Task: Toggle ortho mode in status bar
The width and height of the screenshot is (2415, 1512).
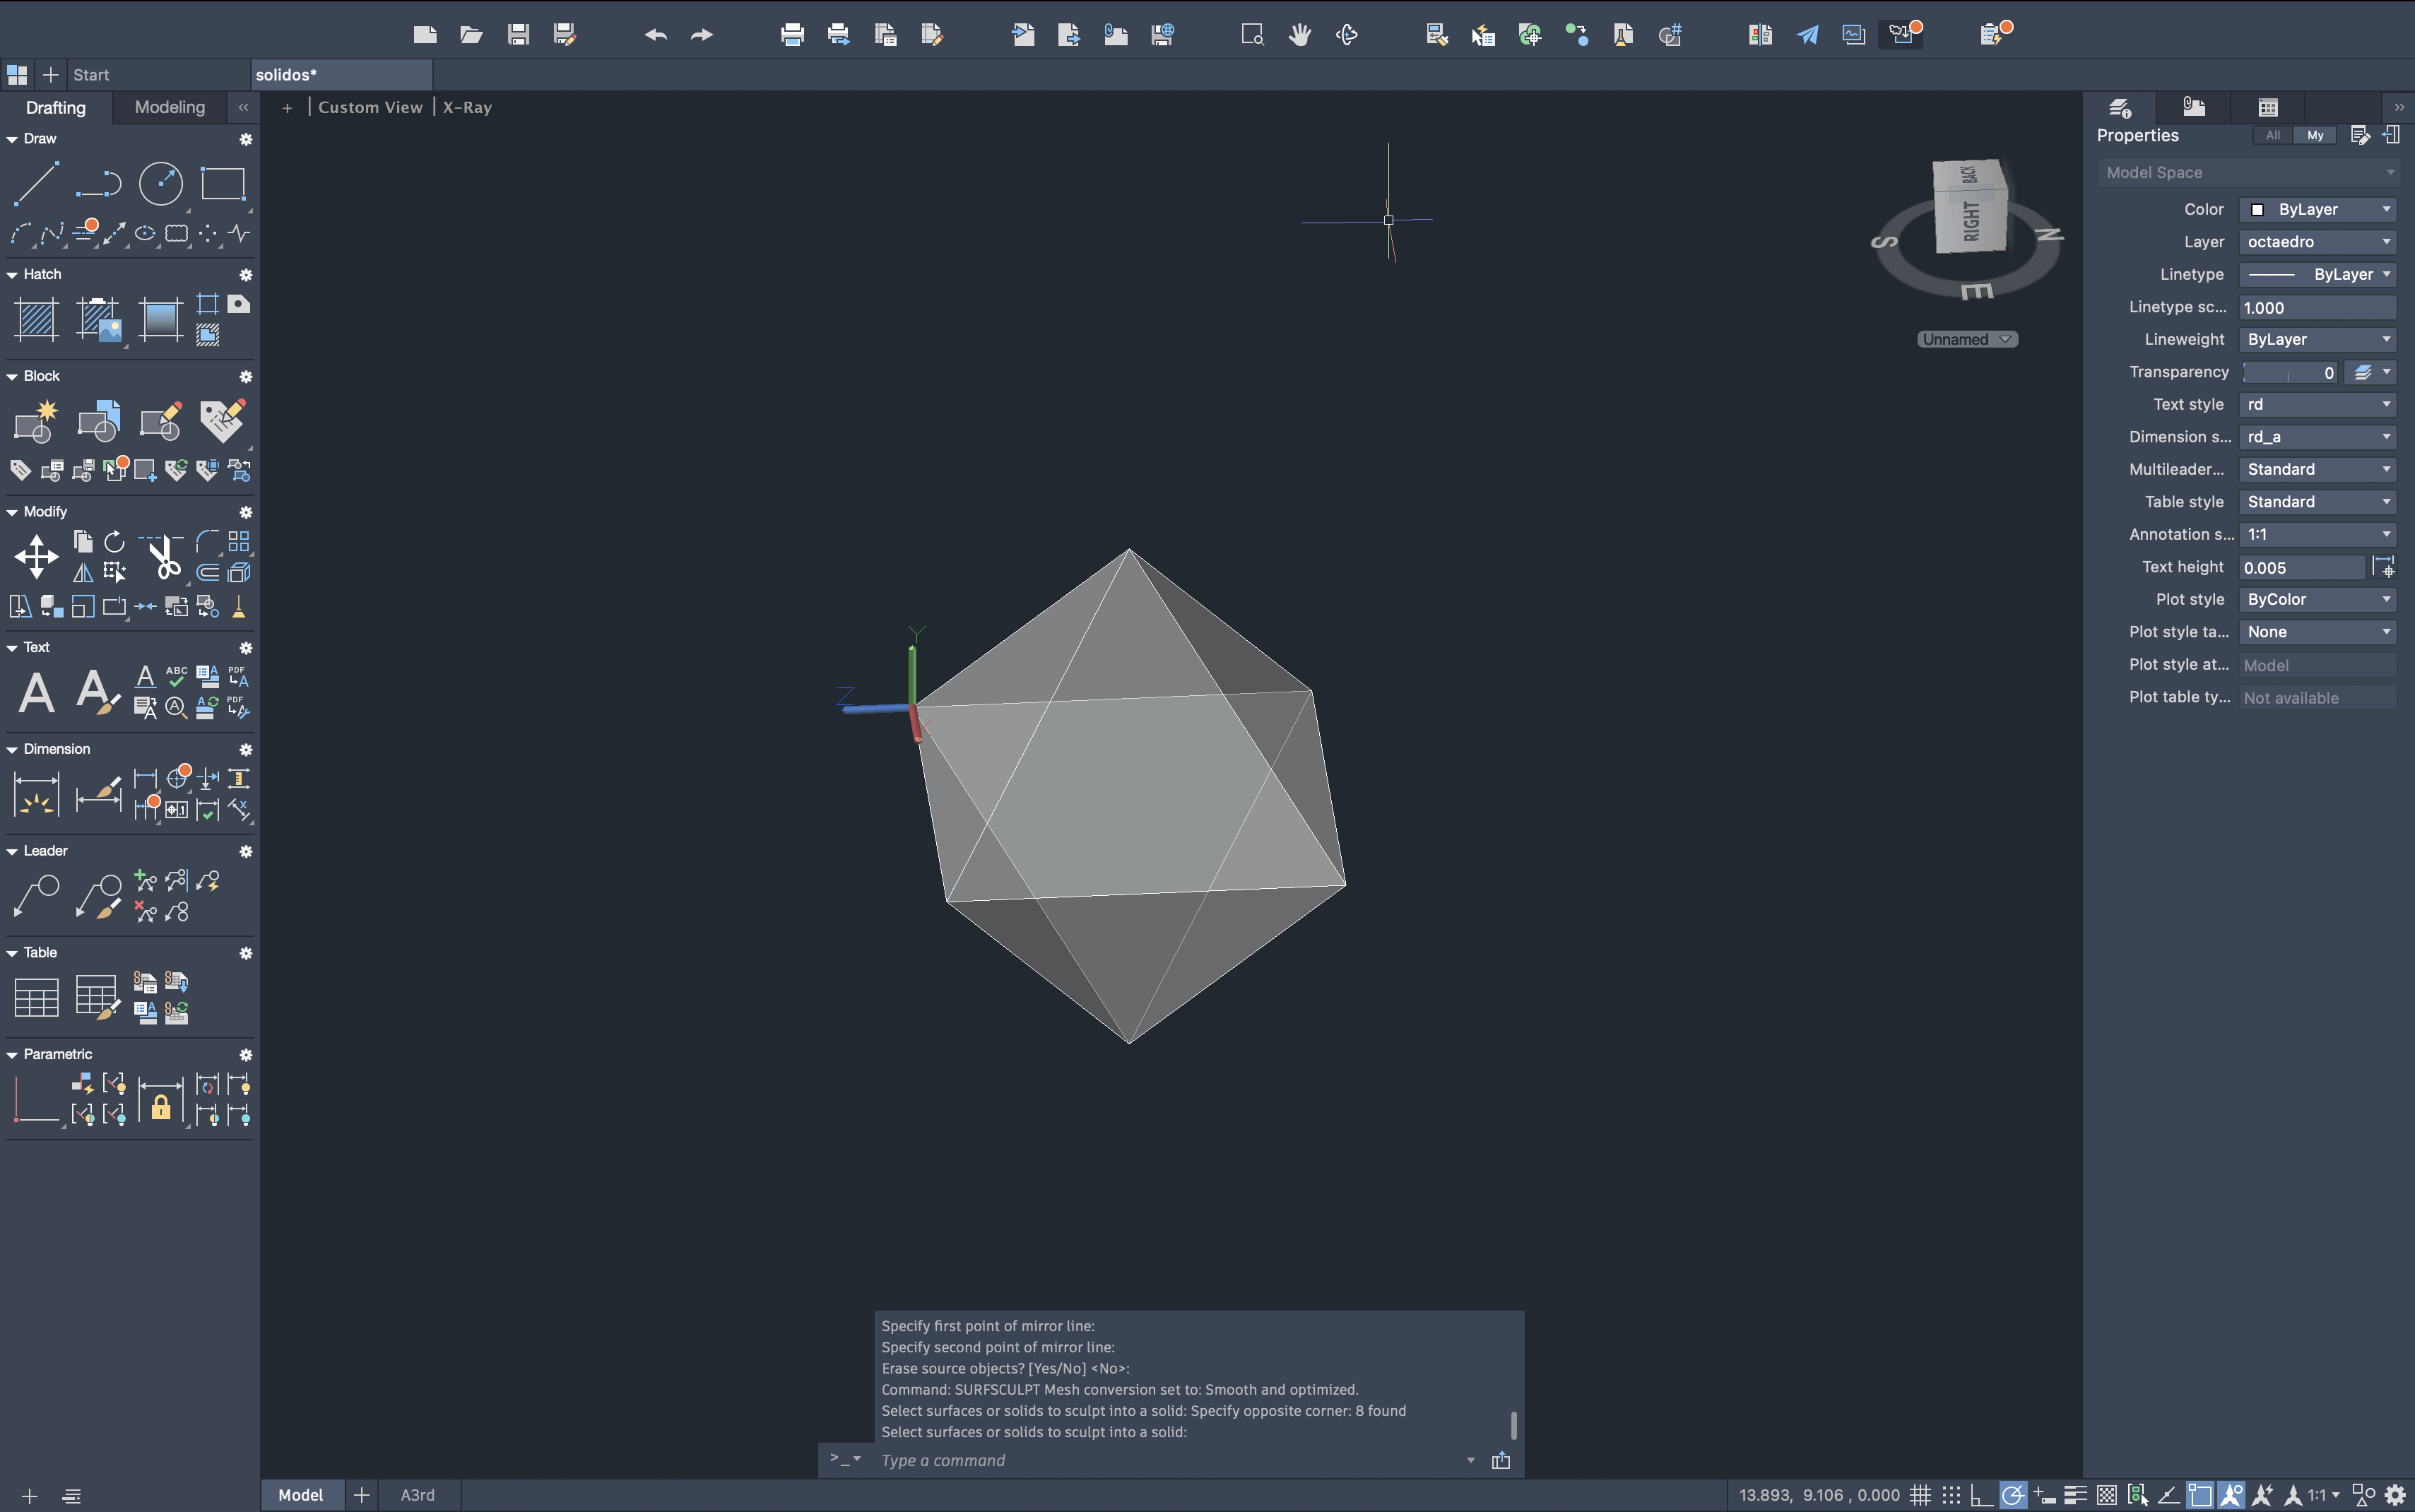Action: (1981, 1495)
